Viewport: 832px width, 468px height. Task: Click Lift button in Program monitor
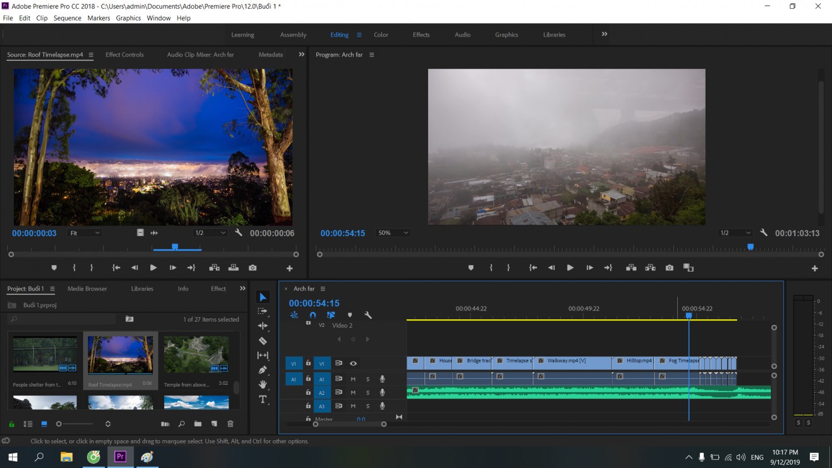pyautogui.click(x=631, y=268)
